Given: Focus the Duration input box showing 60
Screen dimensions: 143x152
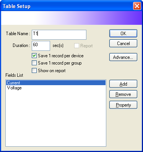Looking at the screenshot, I should (41, 46).
